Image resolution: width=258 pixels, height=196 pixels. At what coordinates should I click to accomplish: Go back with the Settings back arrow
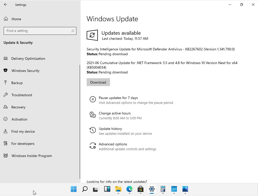(x=6, y=5)
